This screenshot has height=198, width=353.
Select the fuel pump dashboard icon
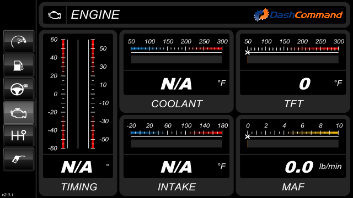click(18, 65)
